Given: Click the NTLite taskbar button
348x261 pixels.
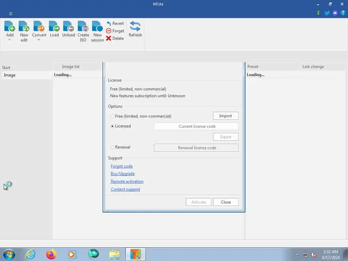Looking at the screenshot, I should (x=135, y=254).
